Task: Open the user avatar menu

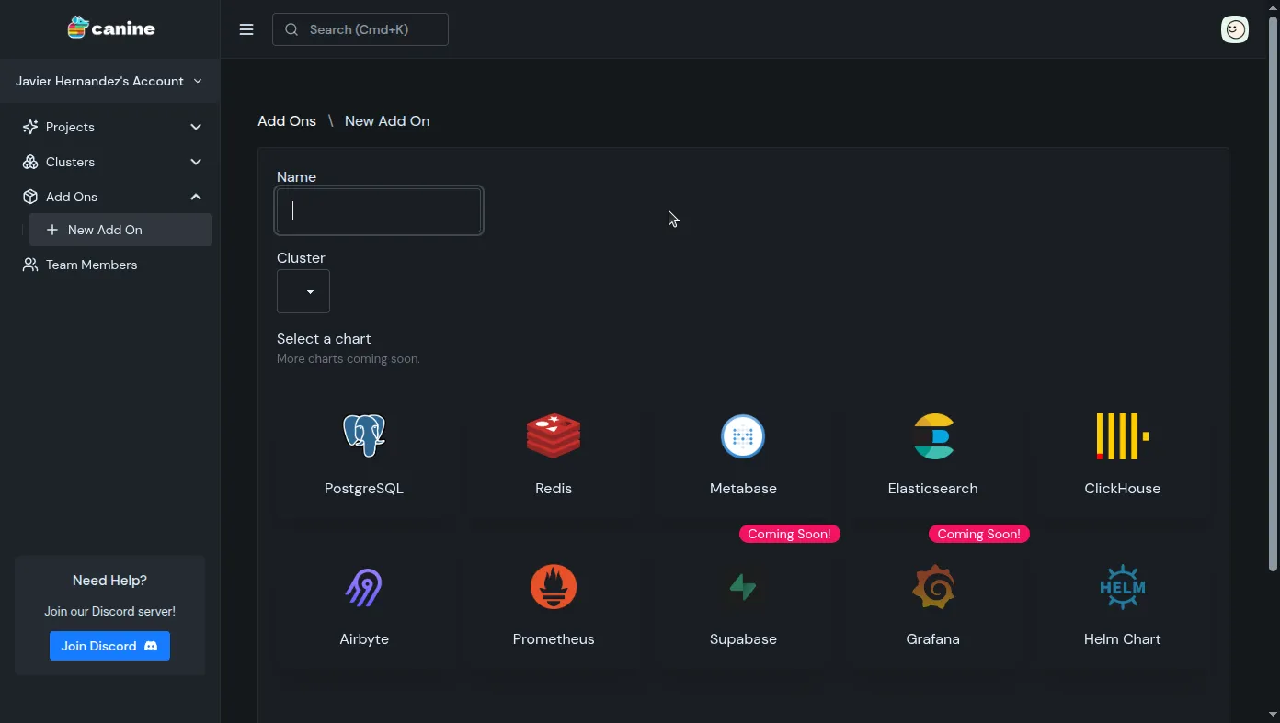Action: click(x=1235, y=28)
